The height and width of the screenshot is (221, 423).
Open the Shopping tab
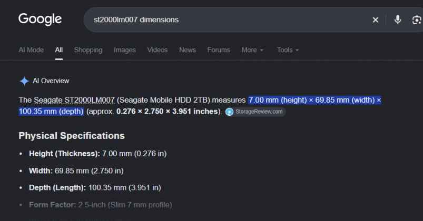coord(88,50)
